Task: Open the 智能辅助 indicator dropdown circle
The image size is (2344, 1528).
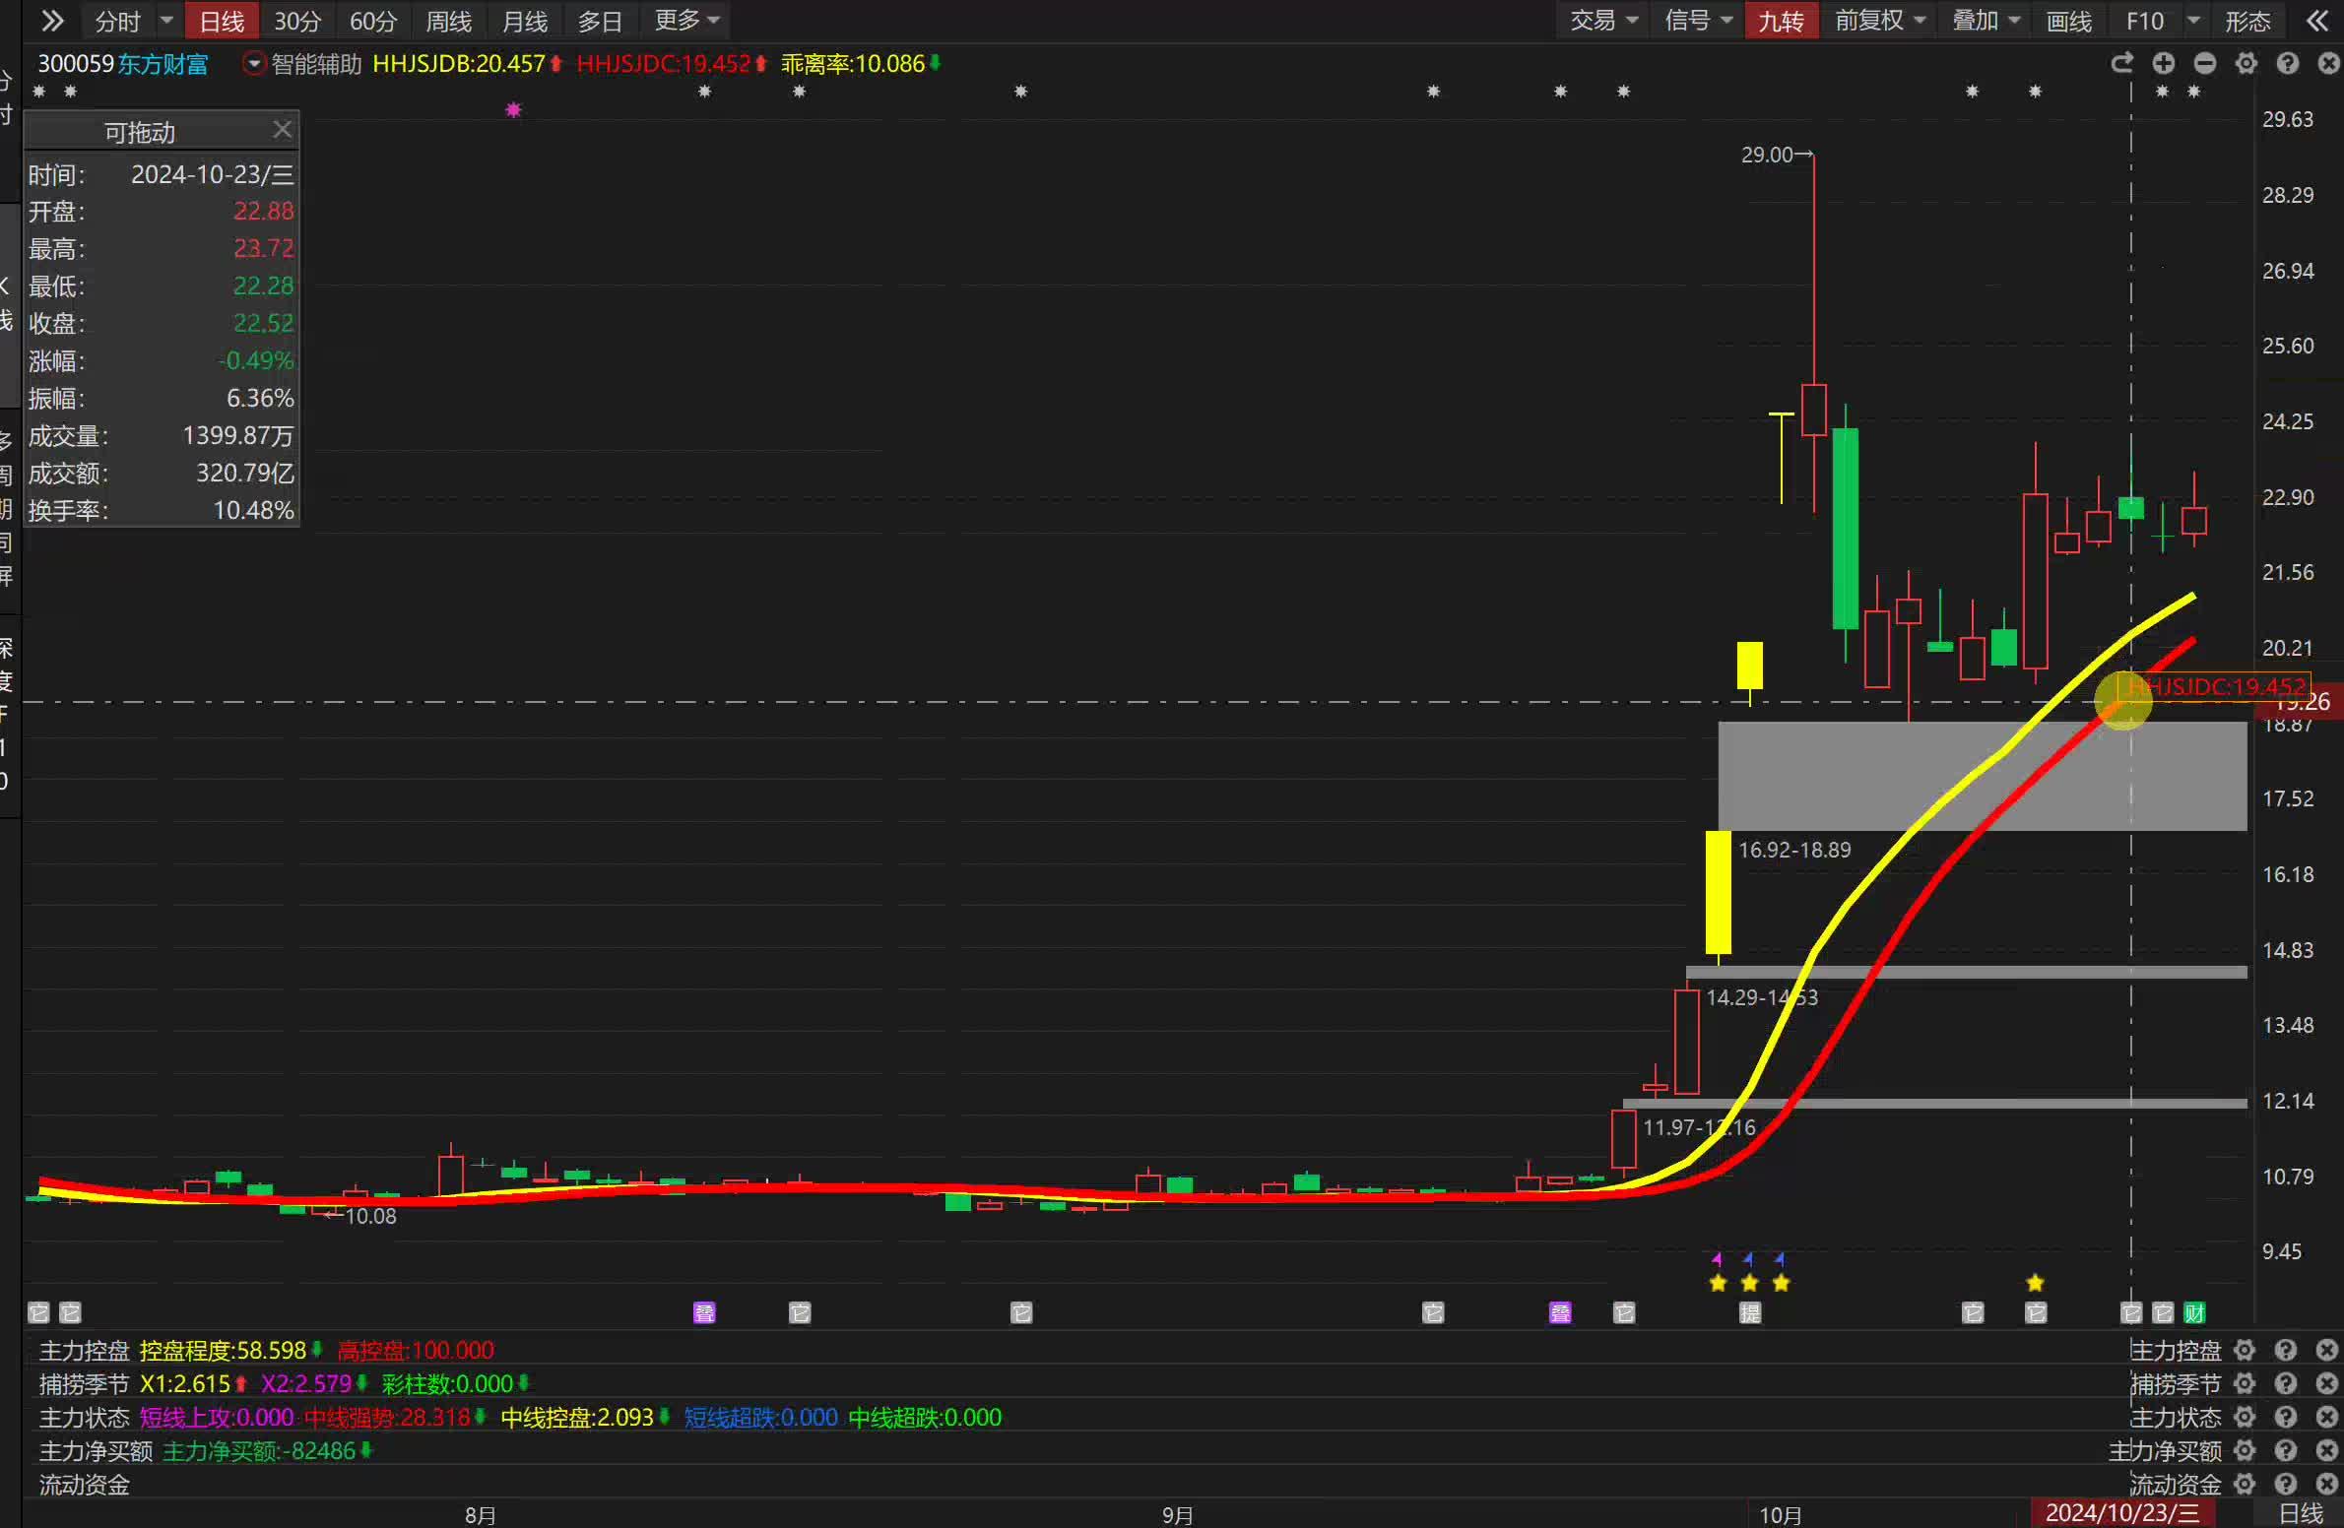Action: [x=254, y=64]
